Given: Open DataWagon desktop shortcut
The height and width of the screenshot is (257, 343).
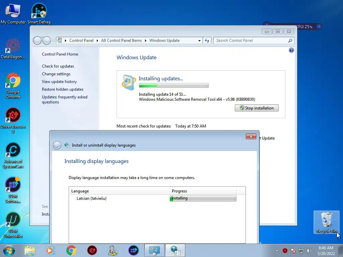Looking at the screenshot, I should point(13,49).
